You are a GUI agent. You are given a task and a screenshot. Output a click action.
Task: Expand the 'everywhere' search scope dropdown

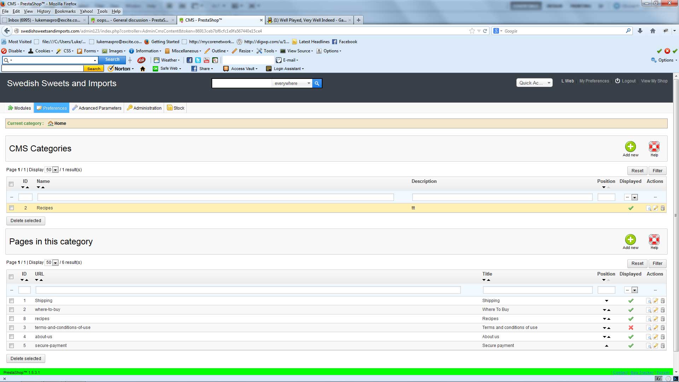(292, 83)
